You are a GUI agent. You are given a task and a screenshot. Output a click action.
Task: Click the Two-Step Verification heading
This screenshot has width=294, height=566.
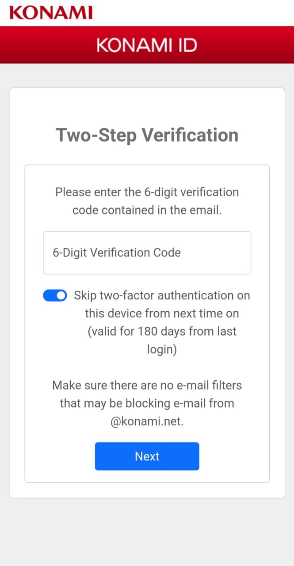click(147, 135)
